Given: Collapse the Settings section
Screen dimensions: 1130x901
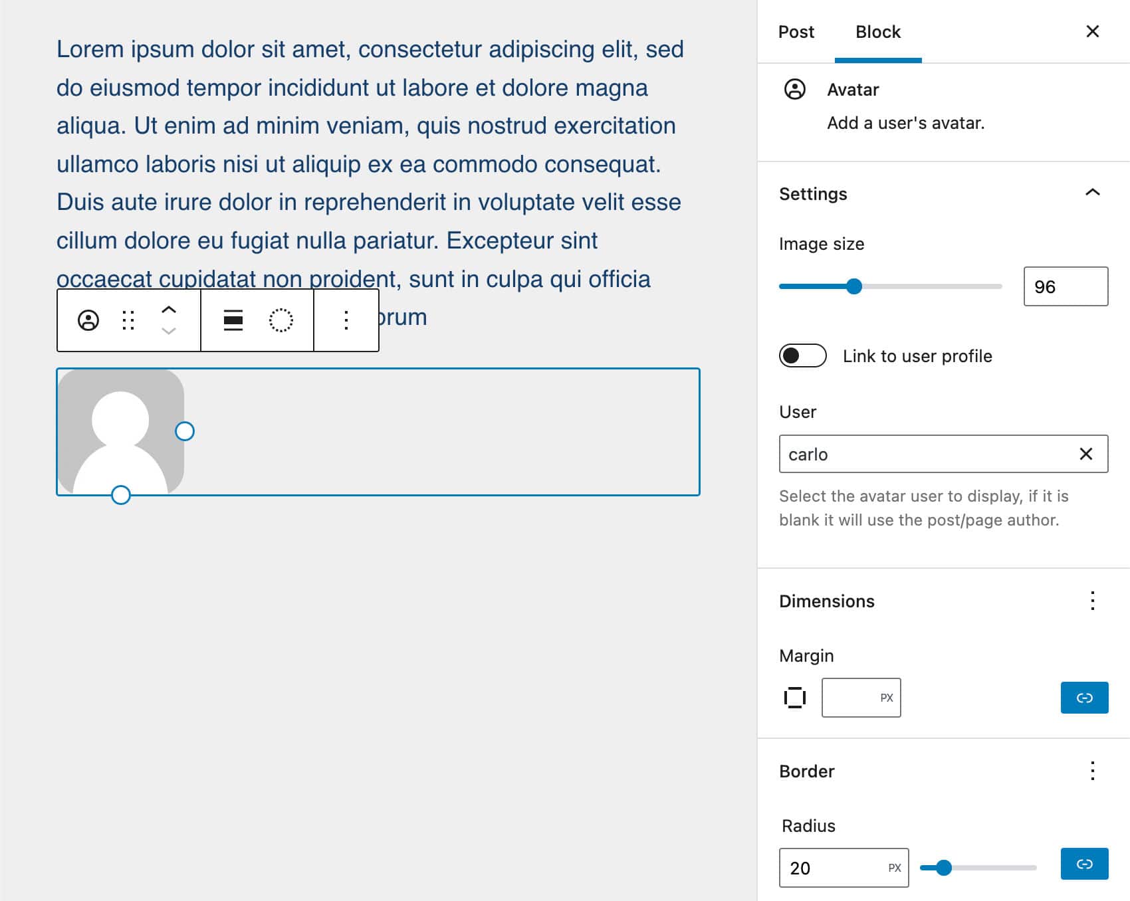Looking at the screenshot, I should [x=1092, y=193].
